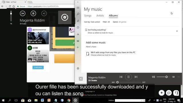
Task: Click previous track in browser overlay
Action: coord(23,13)
